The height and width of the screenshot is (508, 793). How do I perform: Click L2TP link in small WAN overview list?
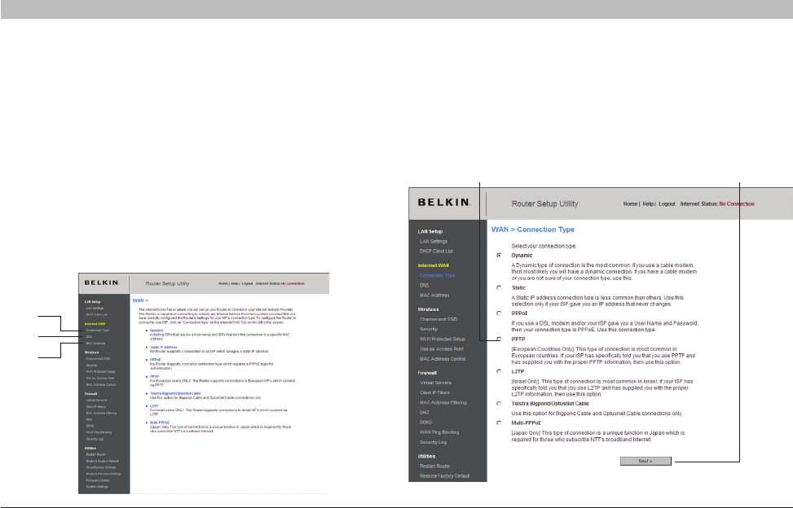coord(154,406)
